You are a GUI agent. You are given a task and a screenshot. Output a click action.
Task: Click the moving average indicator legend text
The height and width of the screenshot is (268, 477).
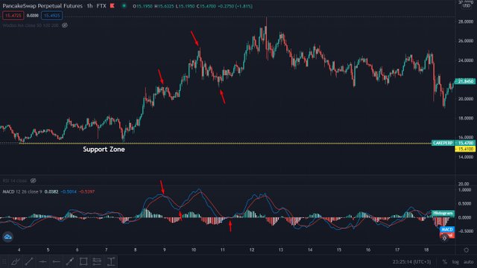pyautogui.click(x=31, y=25)
